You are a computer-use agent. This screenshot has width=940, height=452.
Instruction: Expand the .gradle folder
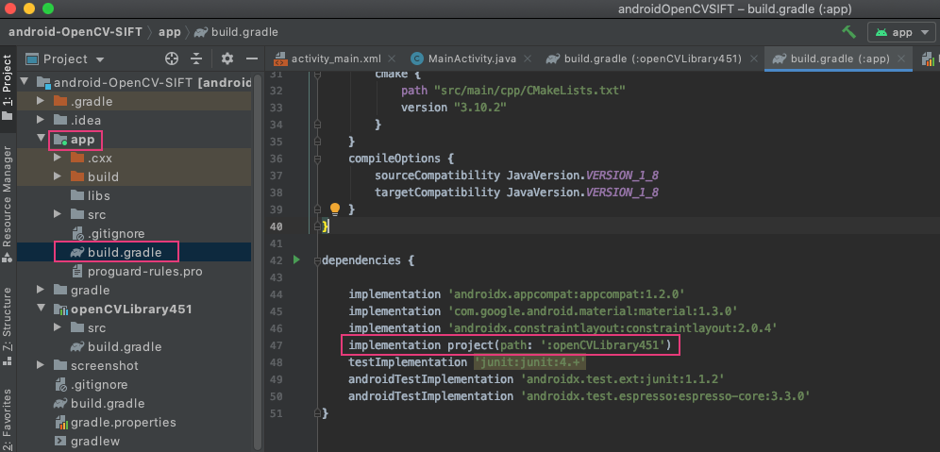point(41,101)
